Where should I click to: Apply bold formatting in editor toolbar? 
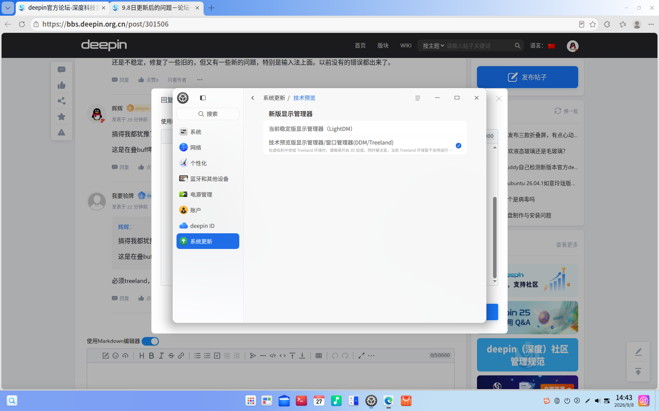(151, 356)
